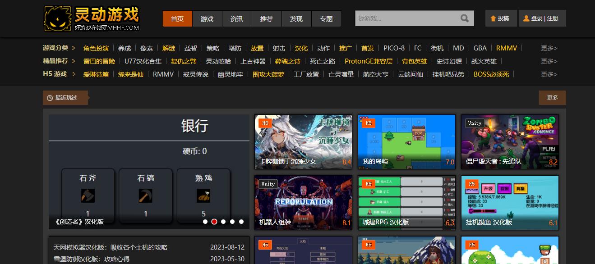
Task: Expand 更多> in the H5 游戏 row
Action: point(549,74)
